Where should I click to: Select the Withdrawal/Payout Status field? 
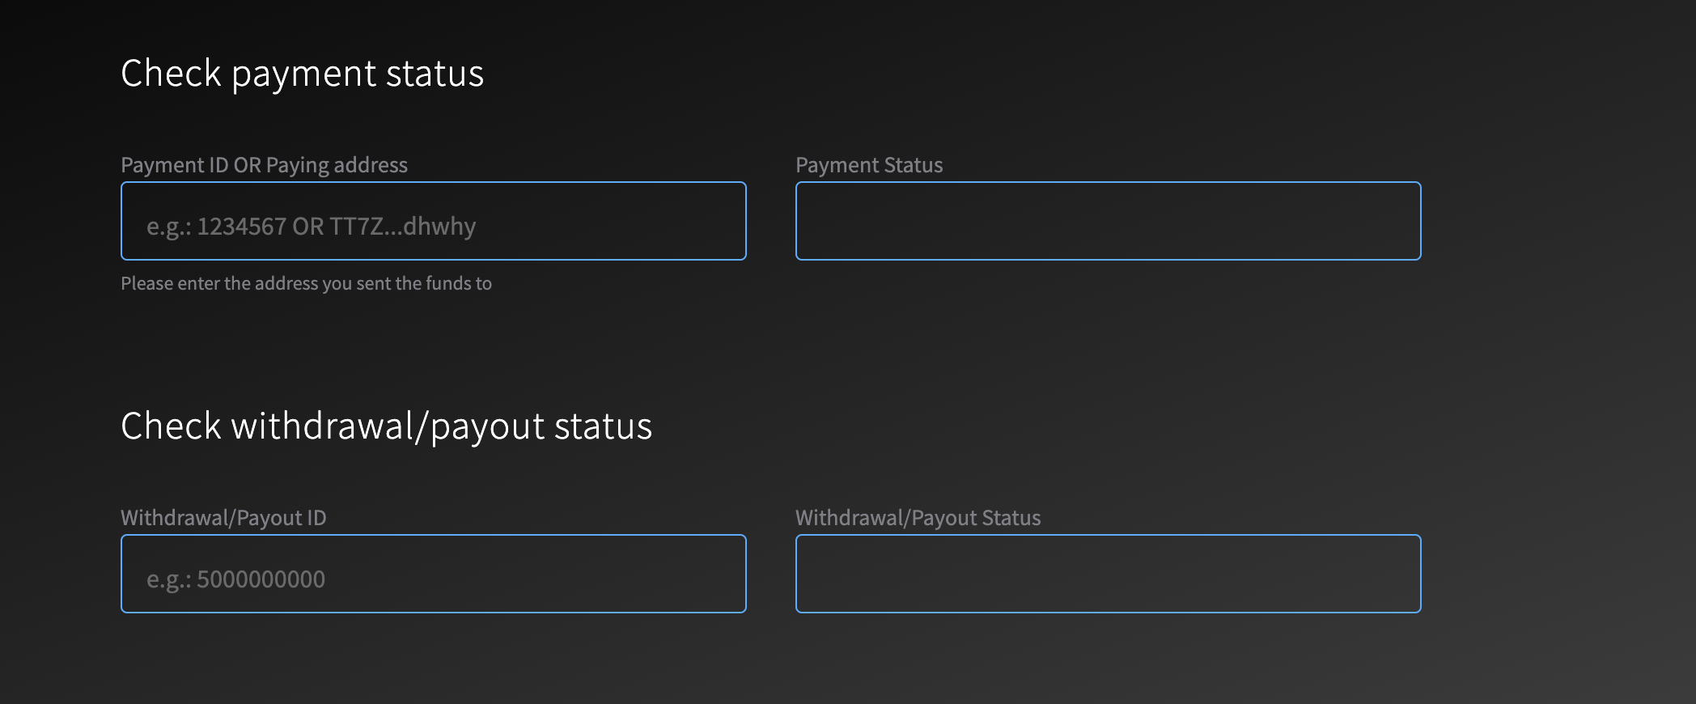click(x=1108, y=574)
